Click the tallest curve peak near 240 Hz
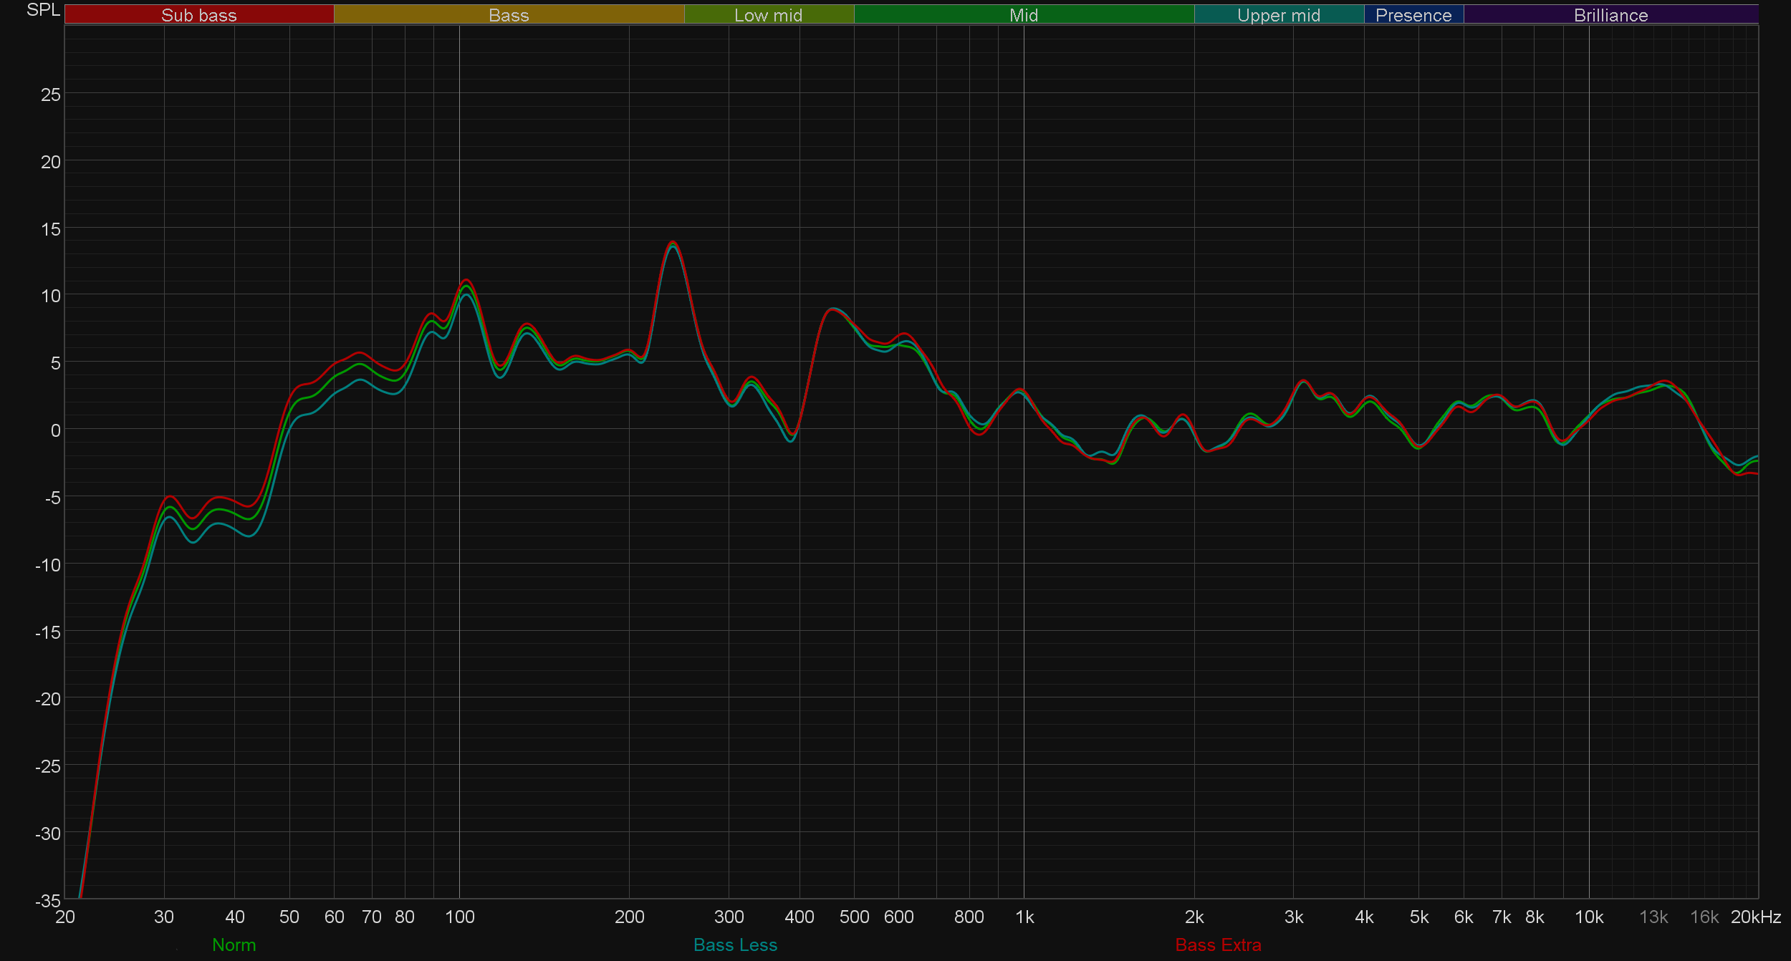The width and height of the screenshot is (1791, 961). [x=672, y=243]
